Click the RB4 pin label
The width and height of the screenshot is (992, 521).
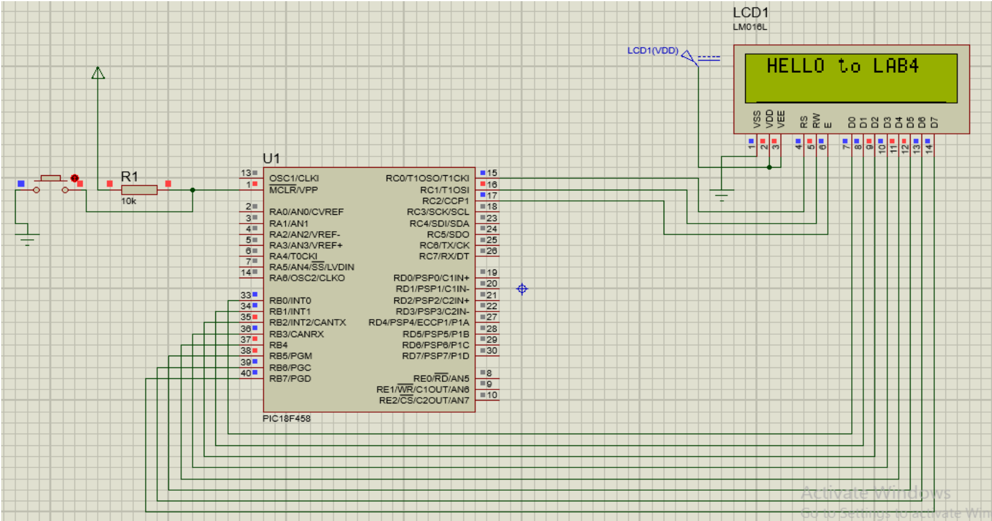[x=278, y=345]
